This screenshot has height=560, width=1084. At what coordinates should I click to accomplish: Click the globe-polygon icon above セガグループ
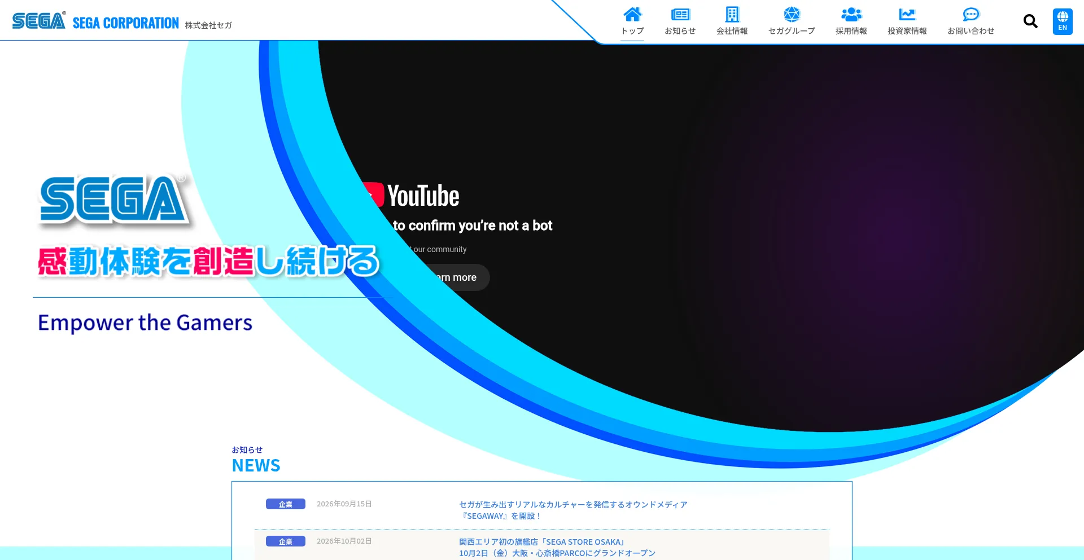[792, 14]
